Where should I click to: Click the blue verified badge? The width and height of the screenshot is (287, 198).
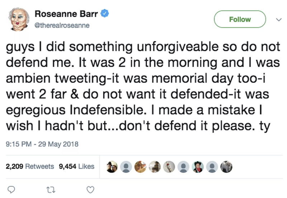(105, 13)
